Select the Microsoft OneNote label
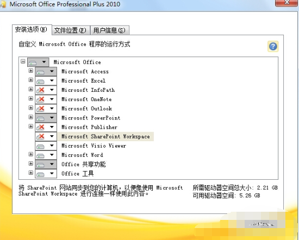This screenshot has width=299, height=240. (x=86, y=99)
